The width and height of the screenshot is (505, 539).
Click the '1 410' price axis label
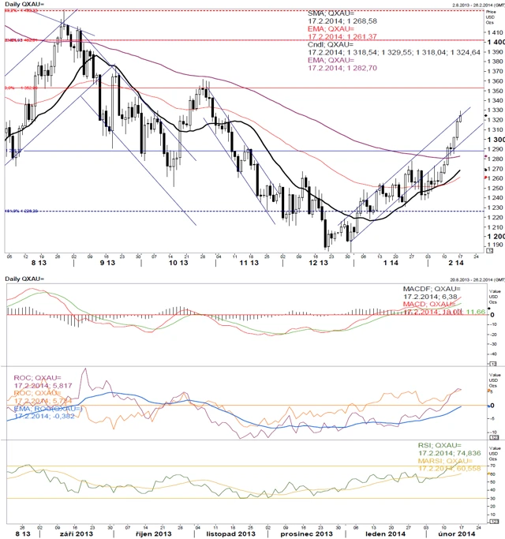495,32
